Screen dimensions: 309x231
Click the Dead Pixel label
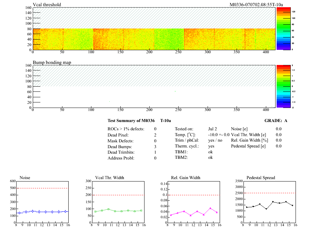(x=118, y=135)
